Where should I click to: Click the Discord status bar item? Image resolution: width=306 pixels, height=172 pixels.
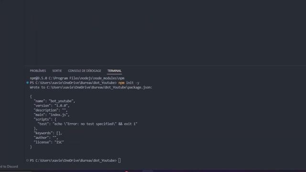click(x=9, y=167)
